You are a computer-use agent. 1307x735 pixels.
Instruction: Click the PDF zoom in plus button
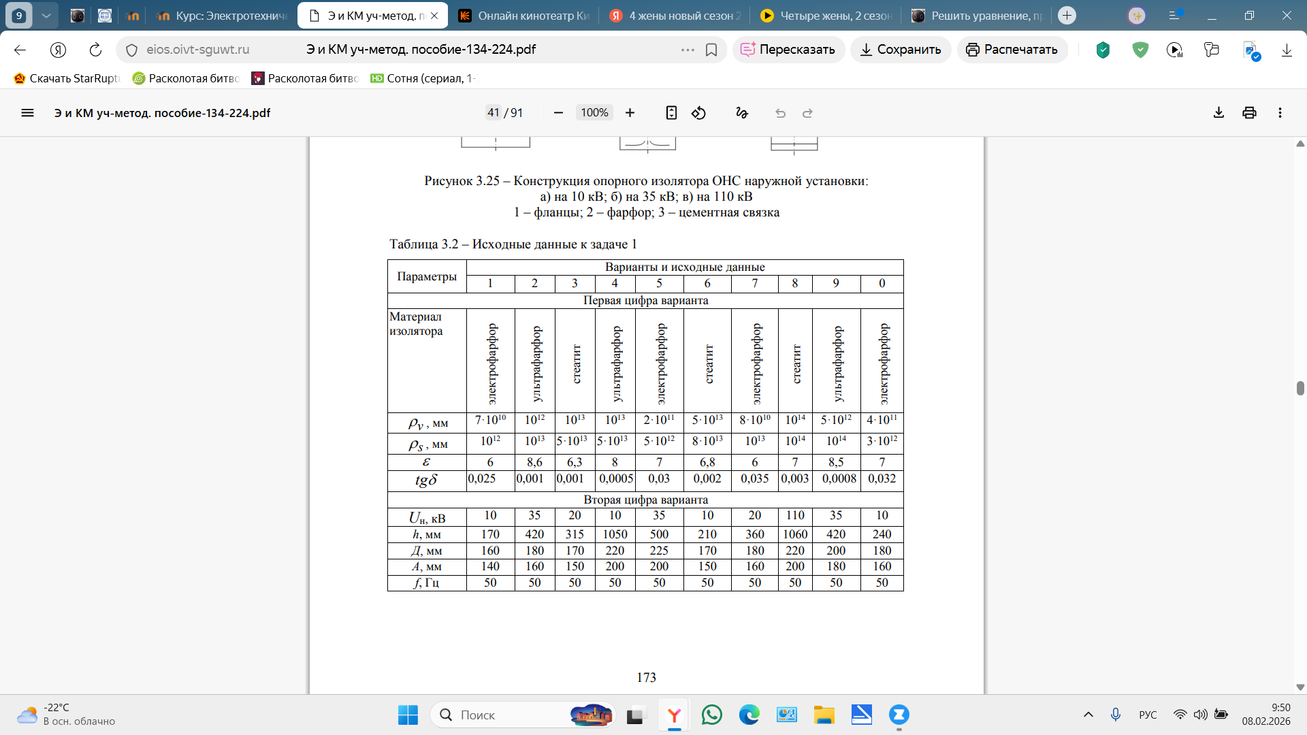(630, 113)
